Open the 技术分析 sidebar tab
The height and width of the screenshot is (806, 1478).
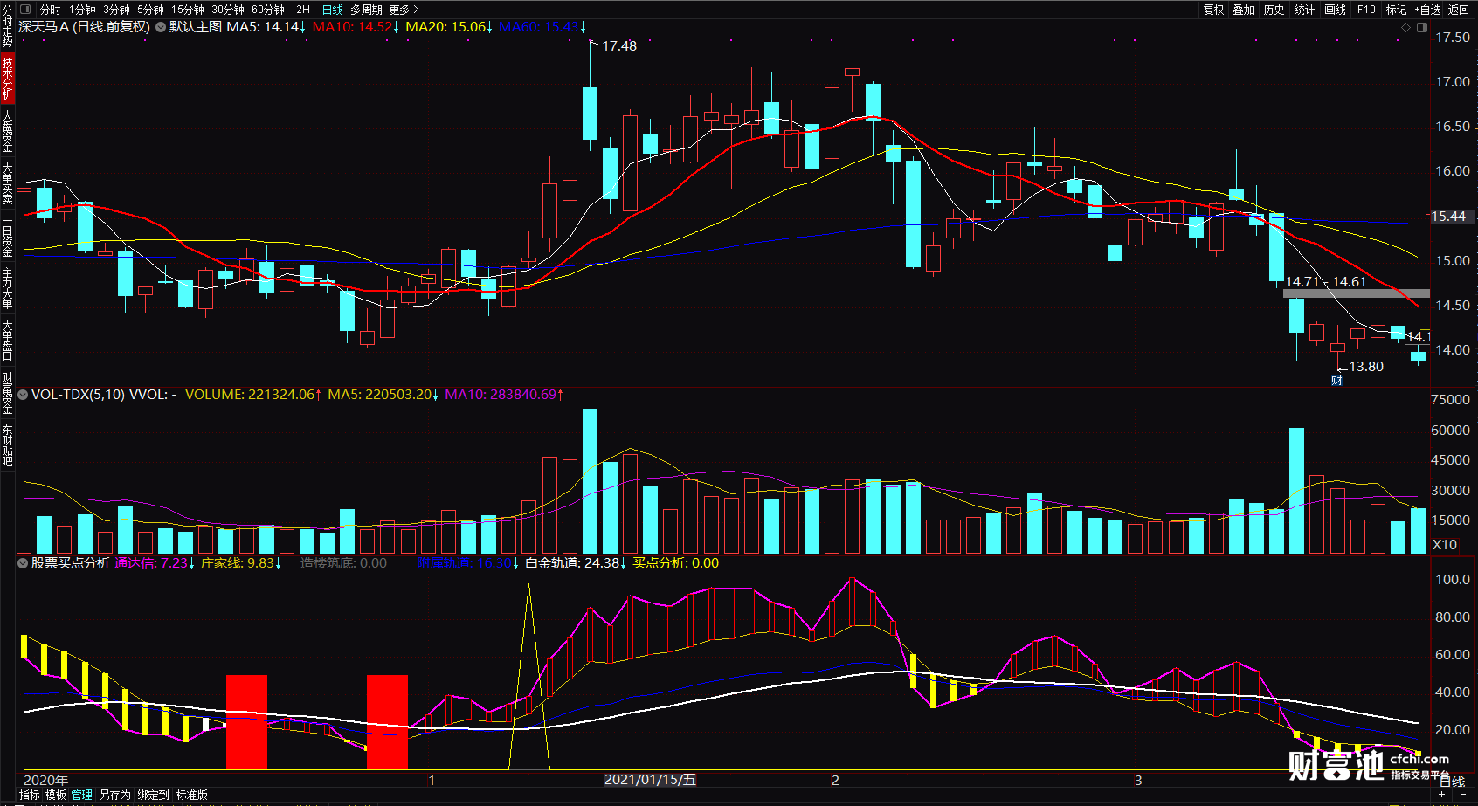coord(8,79)
